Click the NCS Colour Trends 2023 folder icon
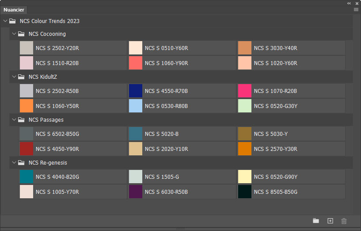 point(12,21)
